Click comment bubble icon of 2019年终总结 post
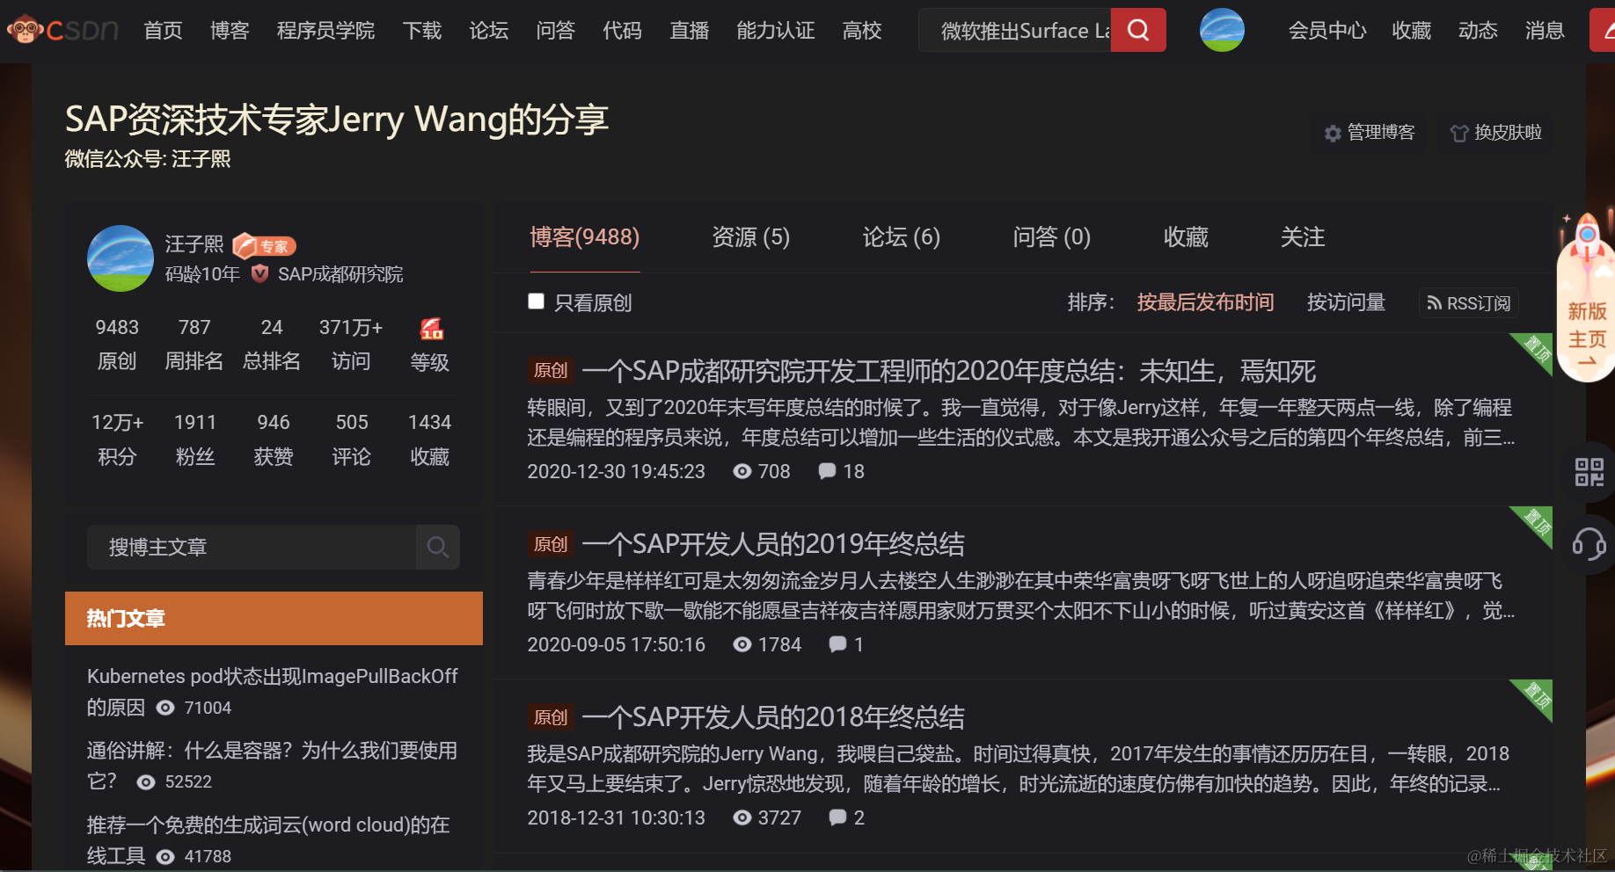Viewport: 1615px width, 872px height. coord(837,644)
